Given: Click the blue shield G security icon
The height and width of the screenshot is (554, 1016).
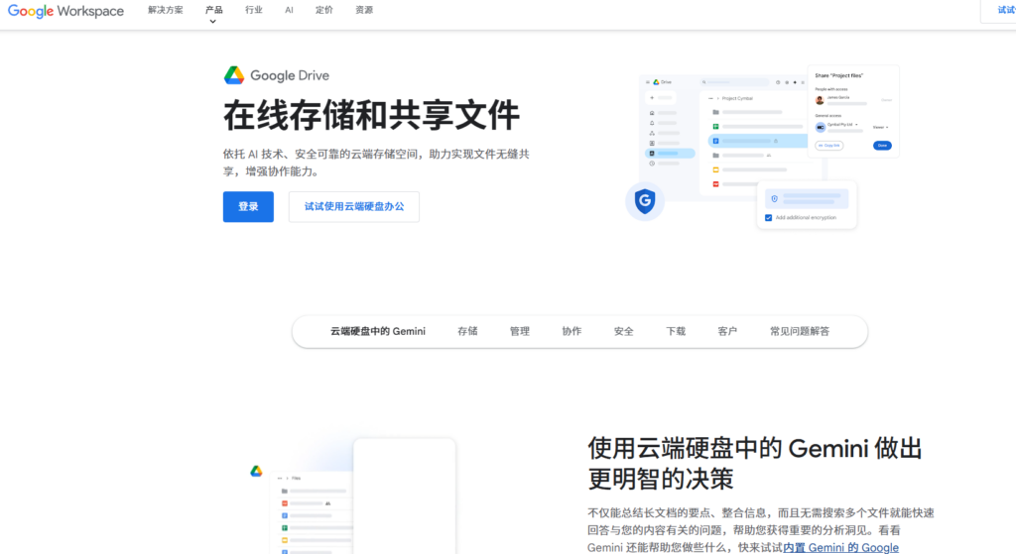Looking at the screenshot, I should click(645, 201).
